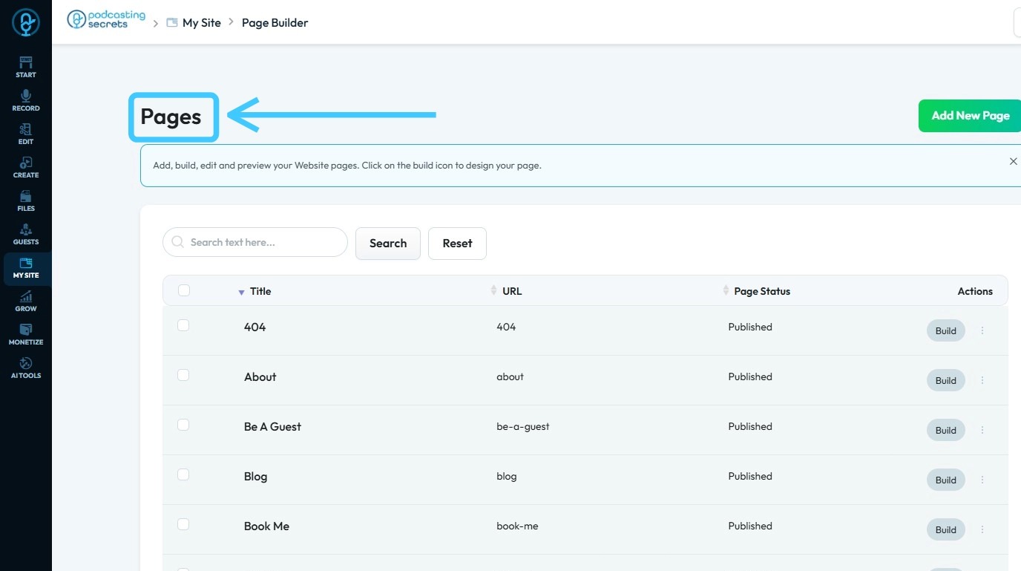Select the My Site sidebar item

[26, 267]
